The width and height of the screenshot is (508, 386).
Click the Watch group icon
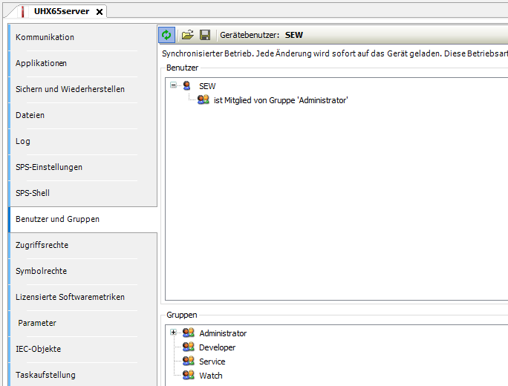189,376
